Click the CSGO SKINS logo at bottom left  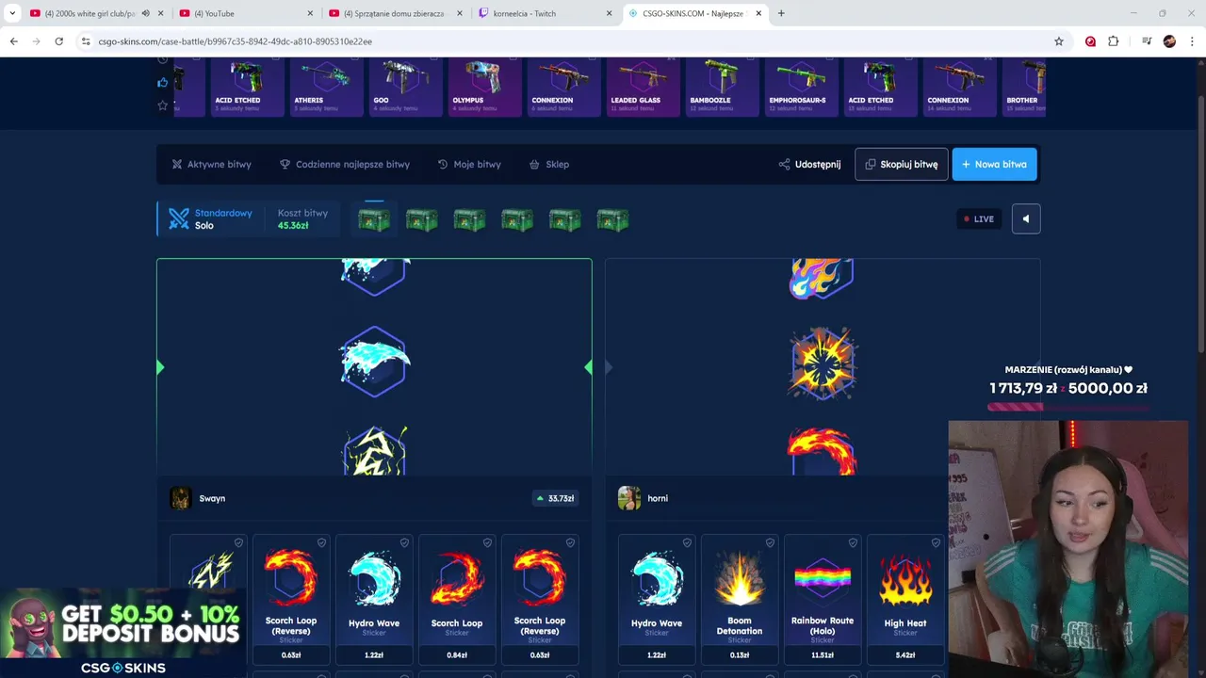click(x=122, y=668)
